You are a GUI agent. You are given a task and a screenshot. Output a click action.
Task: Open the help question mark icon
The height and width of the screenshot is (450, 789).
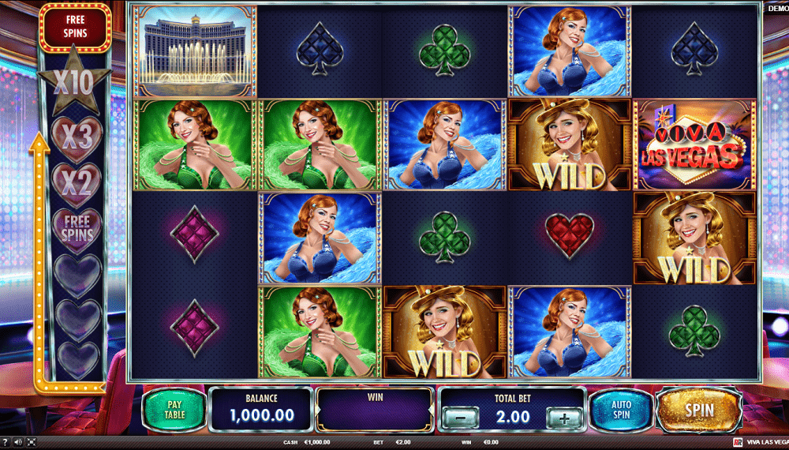click(x=6, y=442)
